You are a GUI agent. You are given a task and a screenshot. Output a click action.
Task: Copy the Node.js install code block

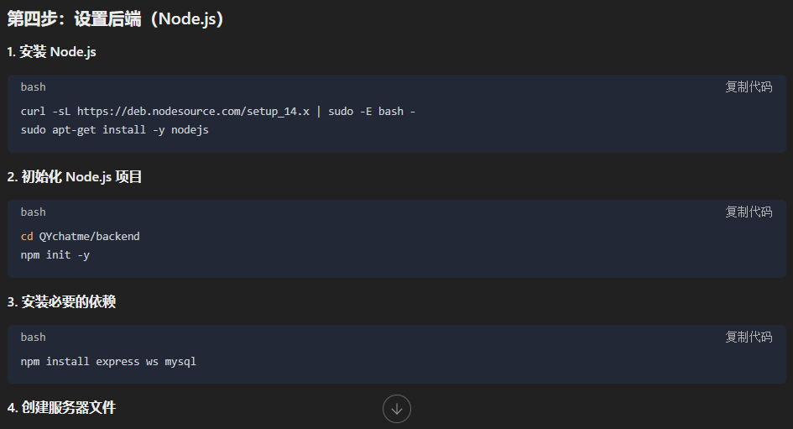coord(749,86)
